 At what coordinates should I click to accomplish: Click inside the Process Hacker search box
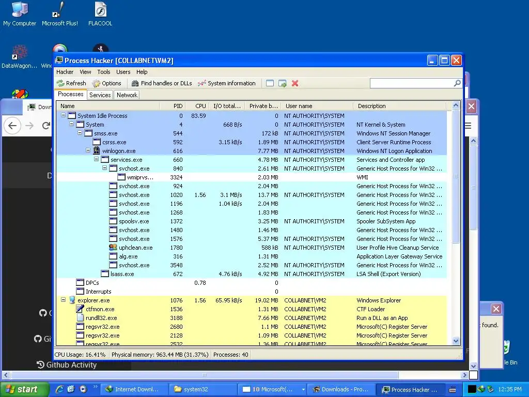click(x=412, y=83)
